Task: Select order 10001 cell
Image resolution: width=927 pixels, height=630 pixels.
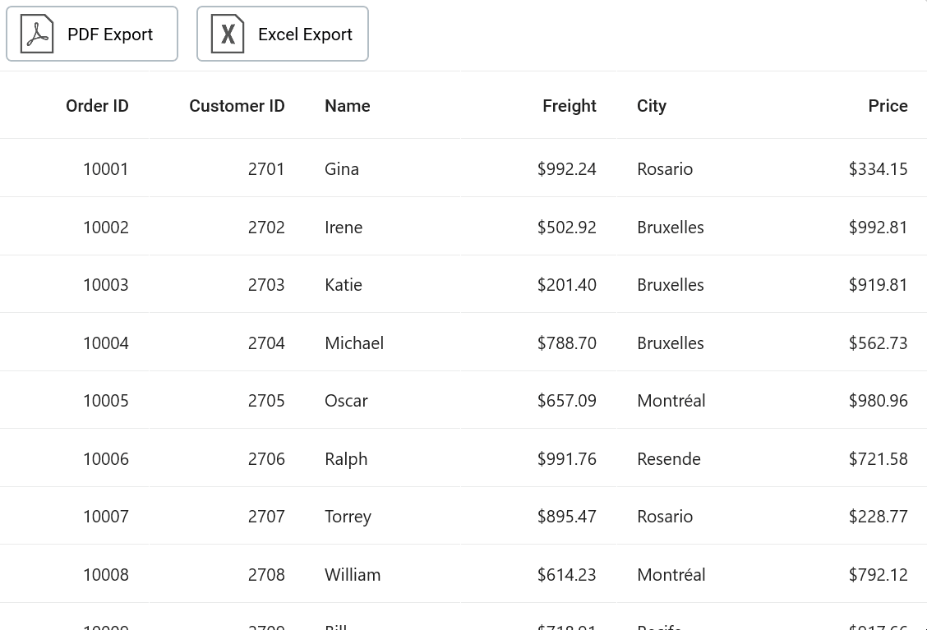Action: click(x=106, y=169)
